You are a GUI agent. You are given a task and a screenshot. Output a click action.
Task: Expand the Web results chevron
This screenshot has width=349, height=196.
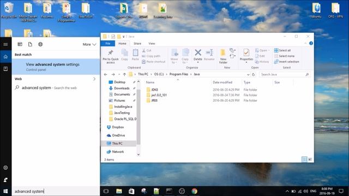(x=94, y=79)
